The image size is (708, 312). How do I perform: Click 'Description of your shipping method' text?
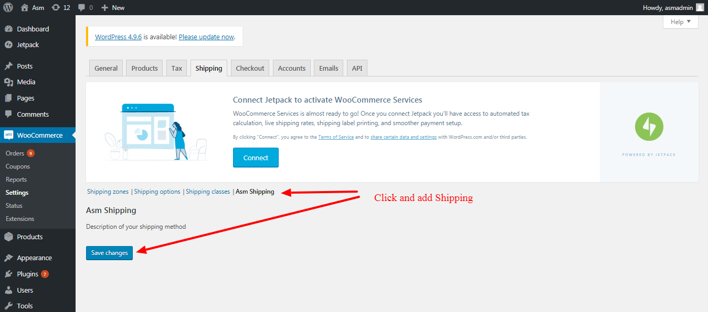[136, 227]
